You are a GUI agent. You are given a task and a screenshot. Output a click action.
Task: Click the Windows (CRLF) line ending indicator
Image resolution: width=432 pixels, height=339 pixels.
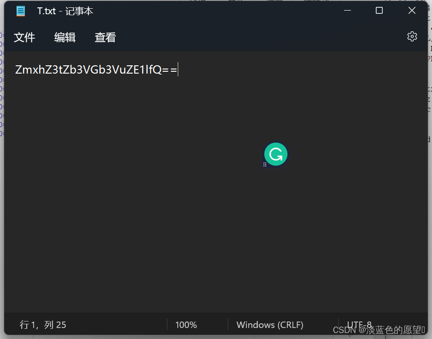coord(270,325)
